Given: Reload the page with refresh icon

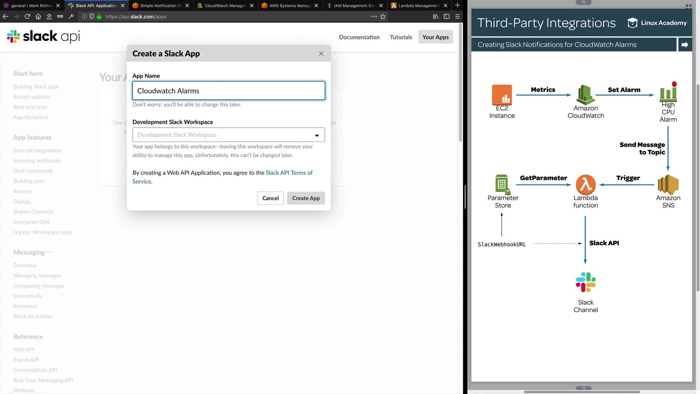Looking at the screenshot, I should (27, 16).
